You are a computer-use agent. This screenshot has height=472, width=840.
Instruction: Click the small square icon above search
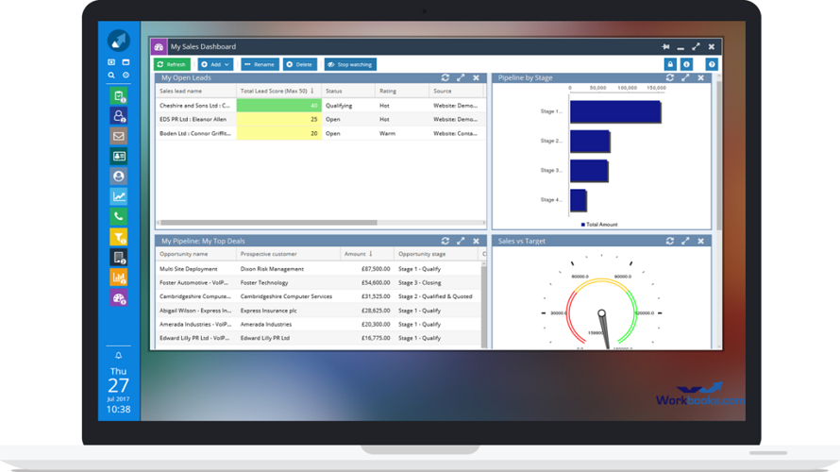tap(111, 62)
